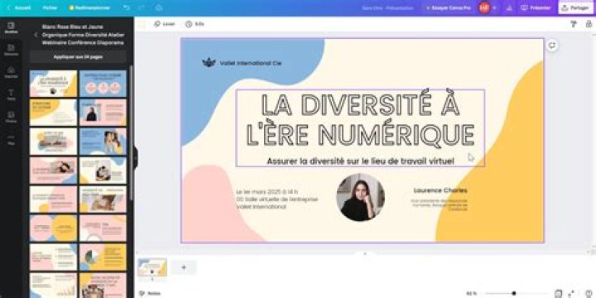Open the grid view pages icon
The height and width of the screenshot is (298, 596).
pyautogui.click(x=558, y=293)
